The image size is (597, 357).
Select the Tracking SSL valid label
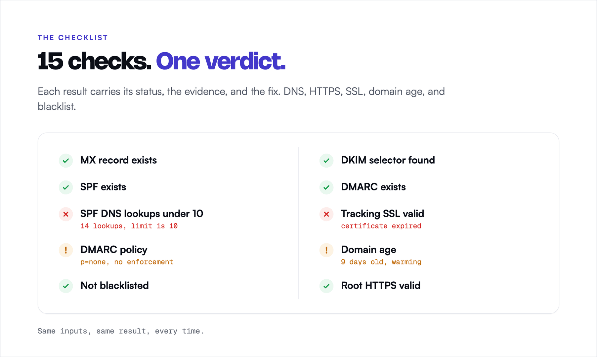pyautogui.click(x=382, y=214)
